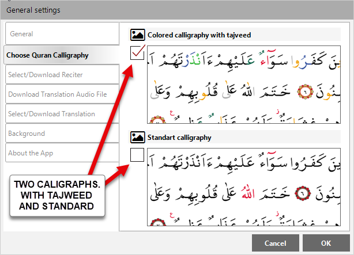The height and width of the screenshot is (255, 354).
Task: Open the Background settings tab
Action: (x=62, y=134)
